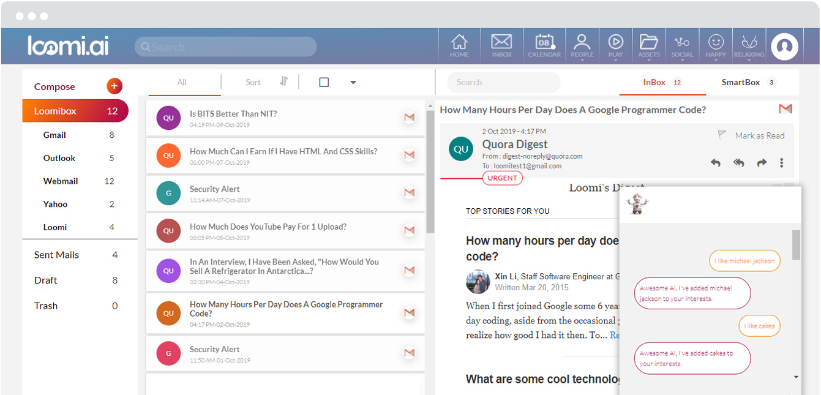Open the Sent Mails folder

(56, 255)
